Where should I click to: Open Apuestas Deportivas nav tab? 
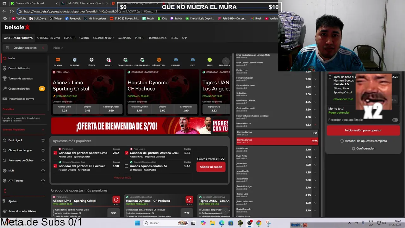(18, 38)
